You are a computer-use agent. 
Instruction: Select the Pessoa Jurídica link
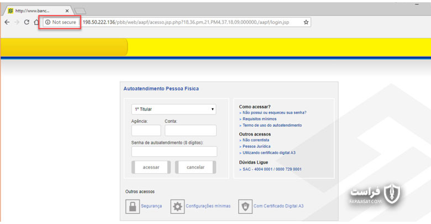coord(256,147)
